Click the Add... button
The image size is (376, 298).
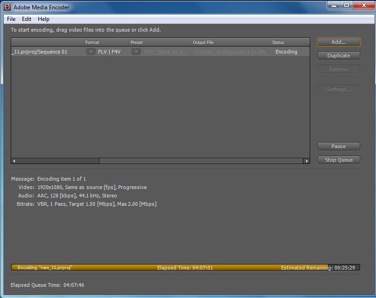(x=339, y=42)
